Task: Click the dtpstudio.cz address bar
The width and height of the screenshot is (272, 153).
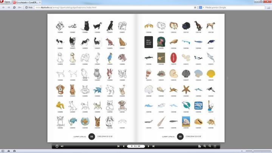Action: click(113, 7)
